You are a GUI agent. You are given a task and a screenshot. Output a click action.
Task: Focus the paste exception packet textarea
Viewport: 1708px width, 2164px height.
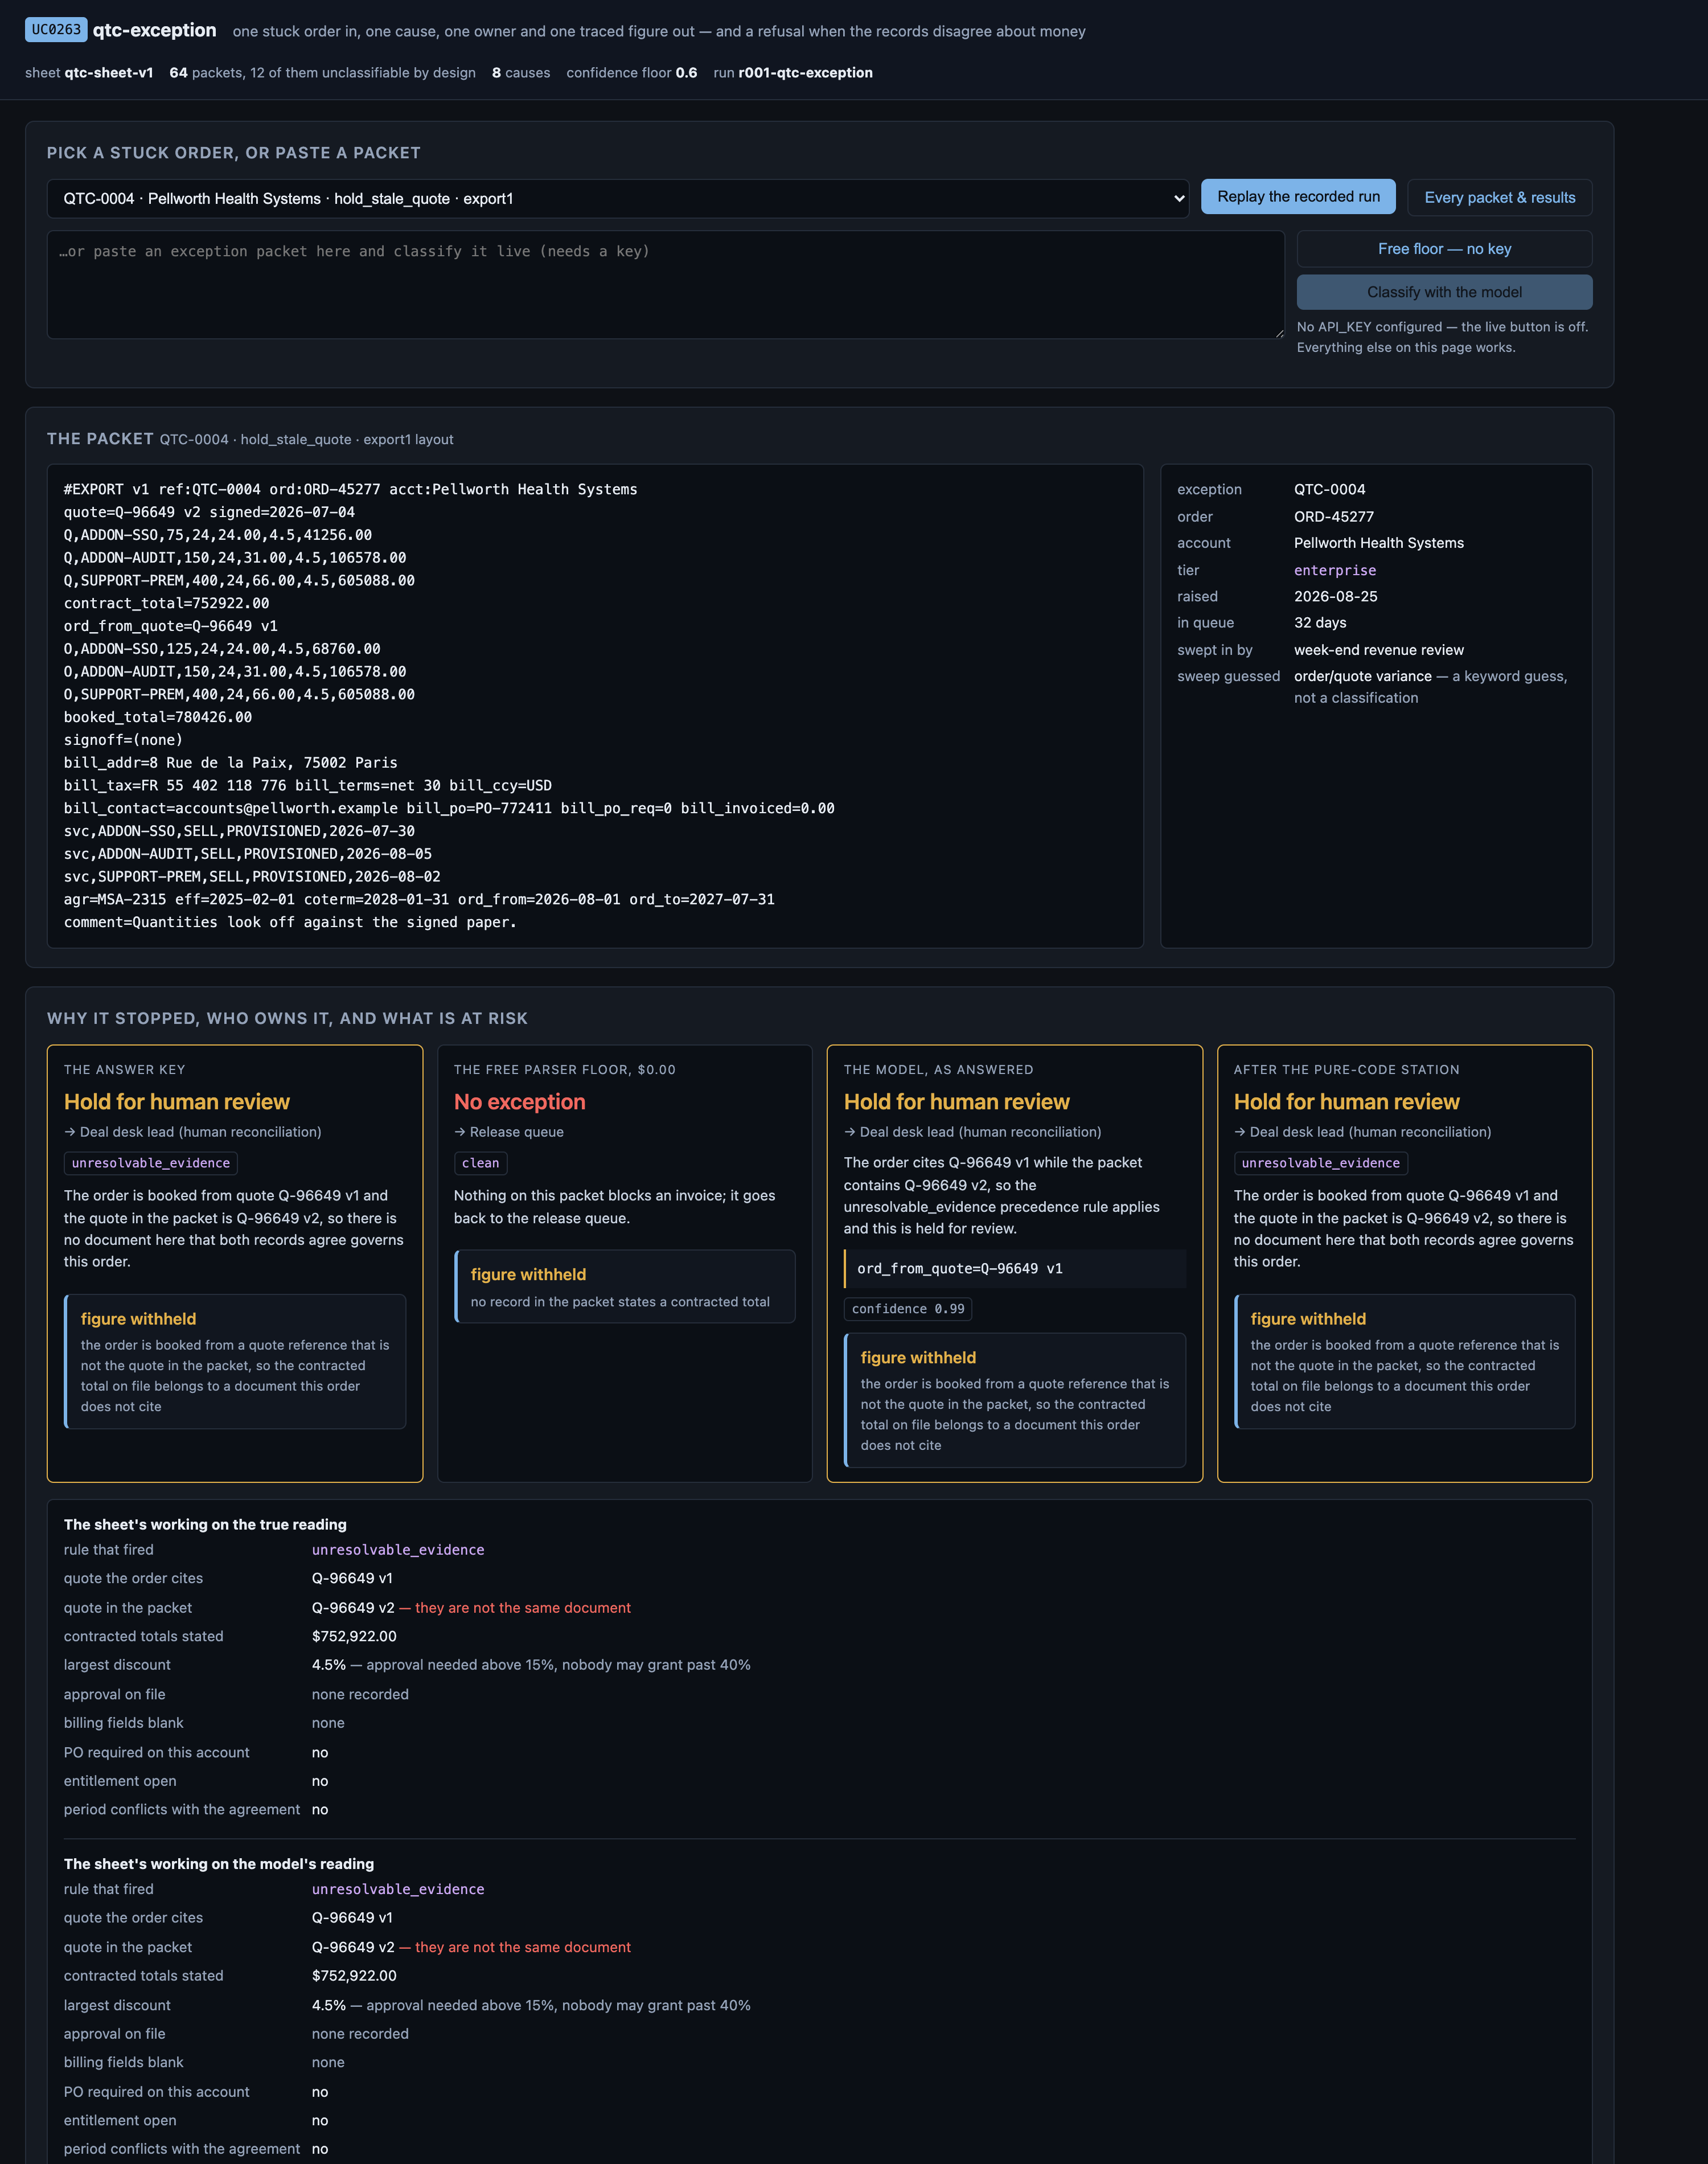(x=665, y=285)
